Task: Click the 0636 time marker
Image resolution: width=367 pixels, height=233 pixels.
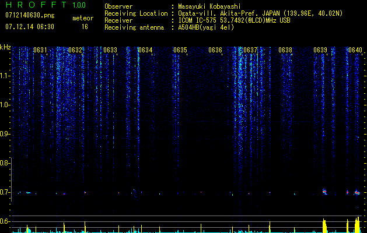Action: 215,50
